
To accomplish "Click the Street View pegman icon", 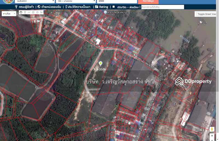I will 212,129.
